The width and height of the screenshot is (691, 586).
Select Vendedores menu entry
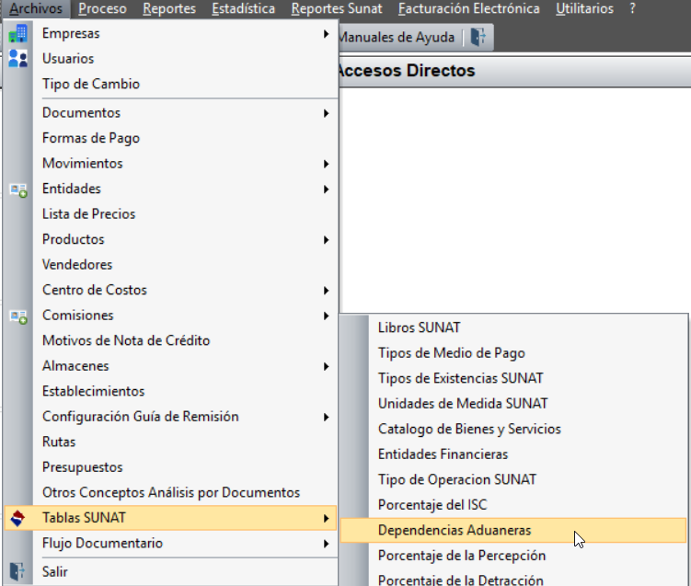[x=169, y=265]
